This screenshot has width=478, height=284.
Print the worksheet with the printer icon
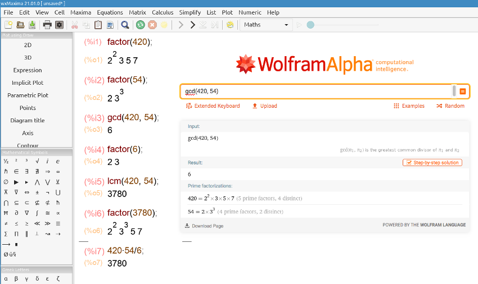click(47, 25)
